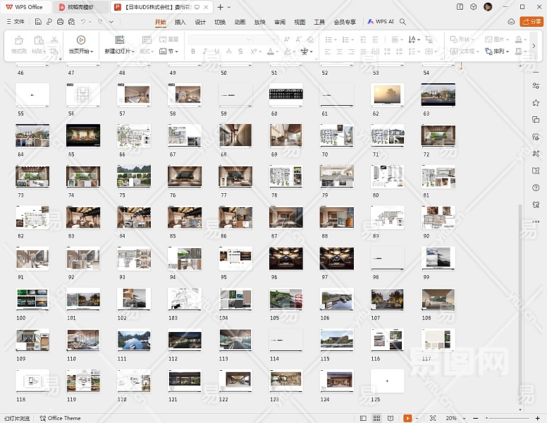Click the orange slideshow play button in status bar
This screenshot has width=547, height=423.
[407, 418]
